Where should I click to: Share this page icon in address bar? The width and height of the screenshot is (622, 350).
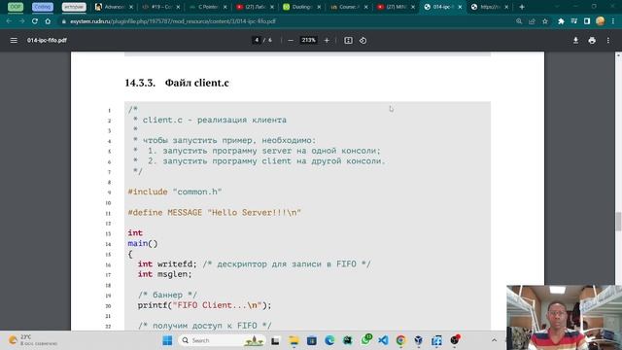click(532, 21)
